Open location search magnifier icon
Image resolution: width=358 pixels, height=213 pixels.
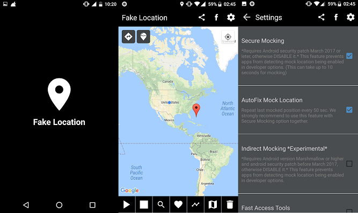click(x=161, y=204)
